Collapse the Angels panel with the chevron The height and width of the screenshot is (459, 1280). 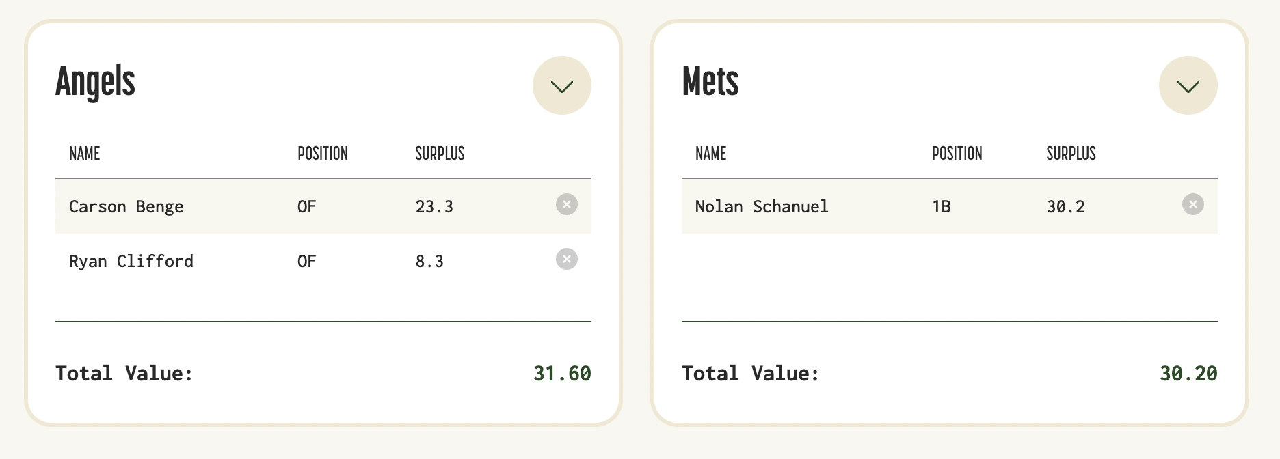pos(561,85)
